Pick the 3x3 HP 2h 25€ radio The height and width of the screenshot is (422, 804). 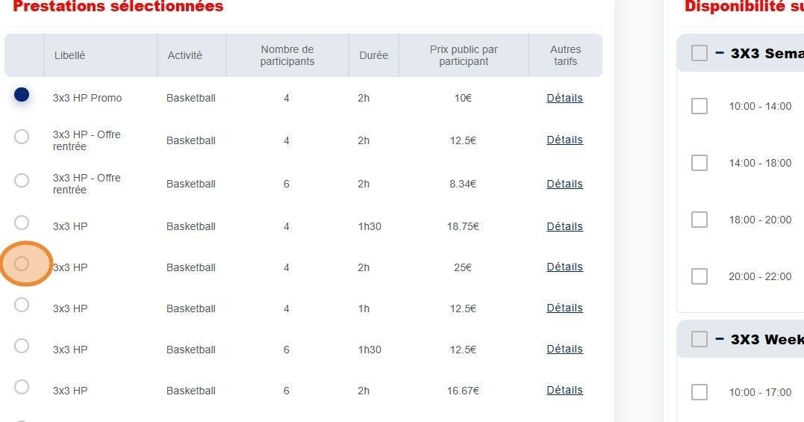click(x=22, y=264)
